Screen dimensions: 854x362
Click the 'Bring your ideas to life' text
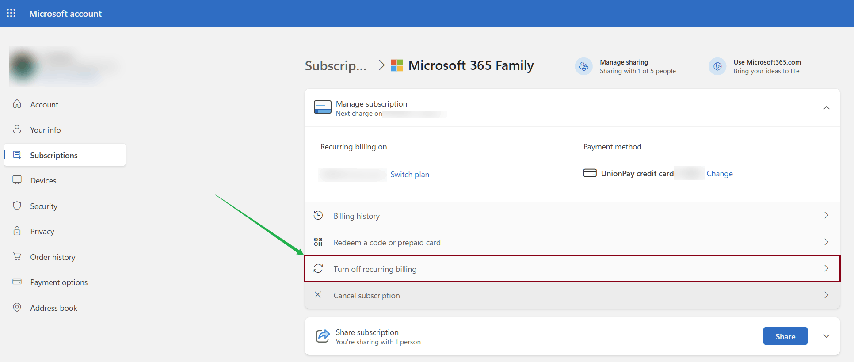pyautogui.click(x=766, y=71)
